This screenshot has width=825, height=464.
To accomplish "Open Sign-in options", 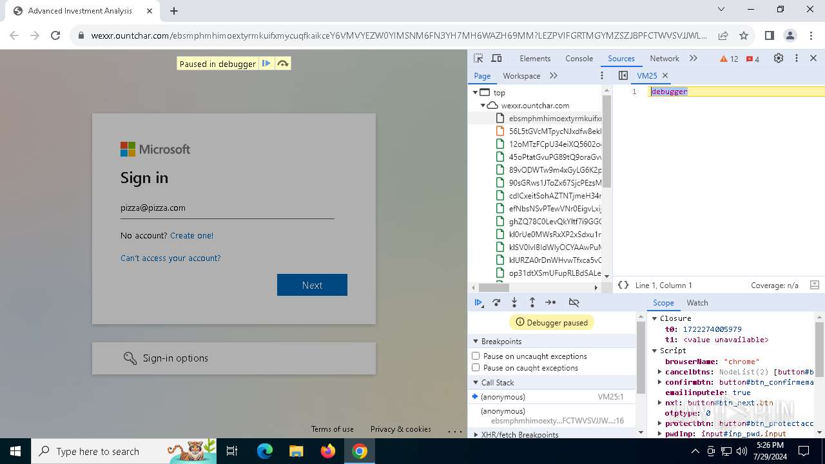I will coord(234,358).
